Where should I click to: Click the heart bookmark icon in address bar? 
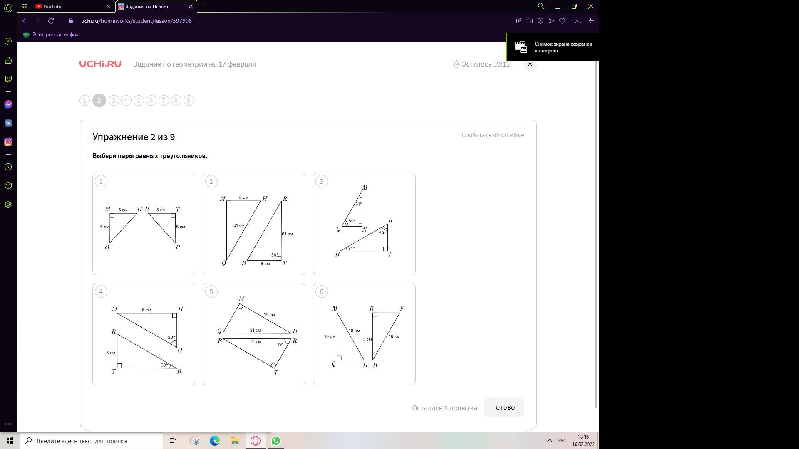(562, 21)
